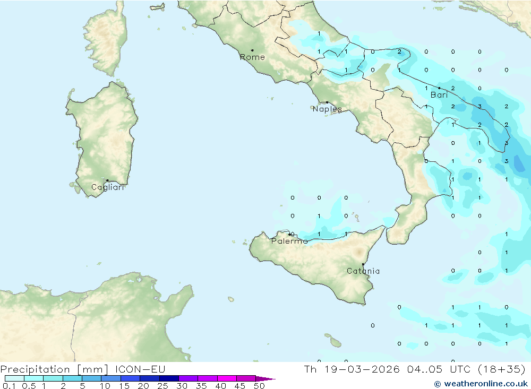Viewport: 531px width, 389px height.
Task: Click the legend scale label '25'
Action: click(x=162, y=386)
